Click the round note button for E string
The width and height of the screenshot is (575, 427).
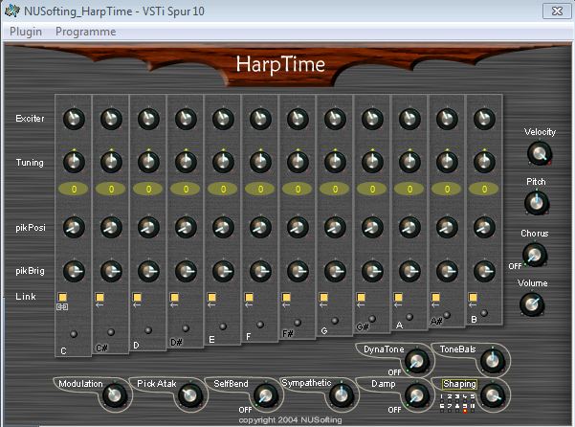(x=223, y=326)
